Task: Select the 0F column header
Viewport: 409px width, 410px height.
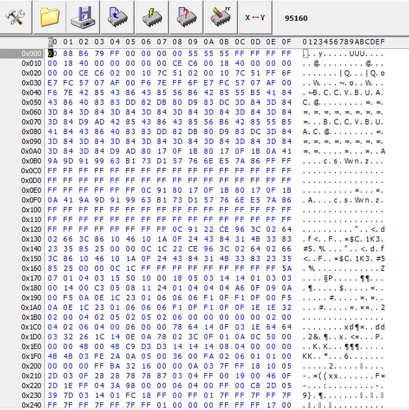Action: coord(286,42)
